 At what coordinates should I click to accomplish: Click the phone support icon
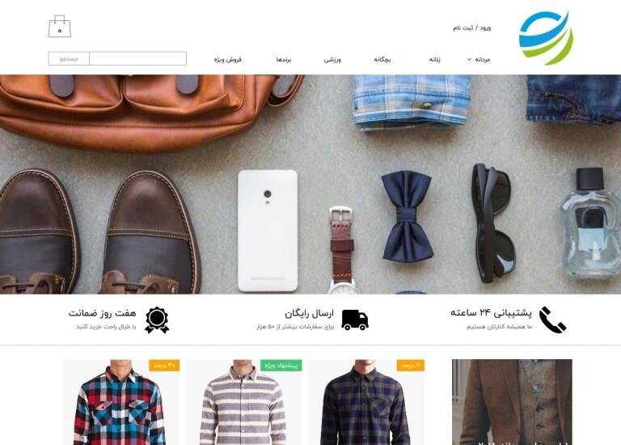[552, 320]
